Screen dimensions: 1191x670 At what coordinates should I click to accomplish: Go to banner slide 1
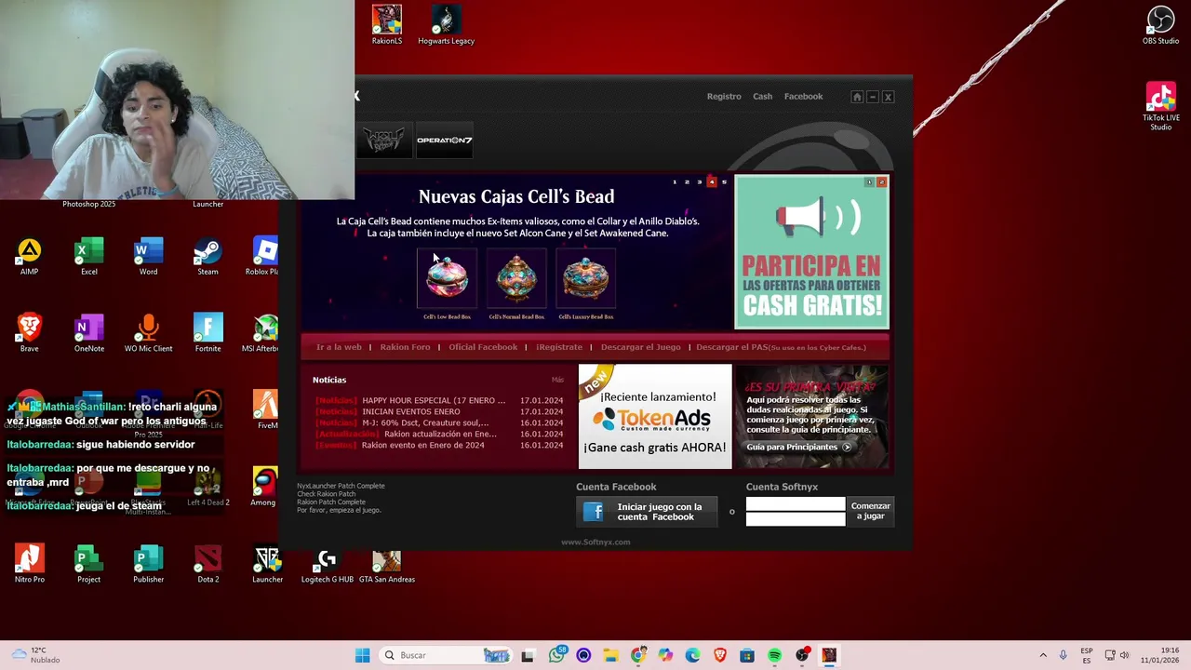pyautogui.click(x=676, y=181)
